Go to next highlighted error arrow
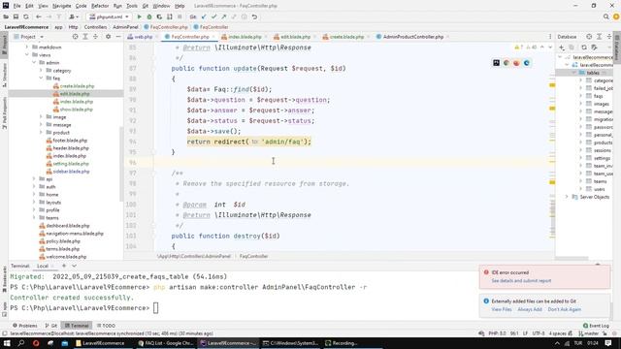Screen dimensions: 621x349 point(550,48)
